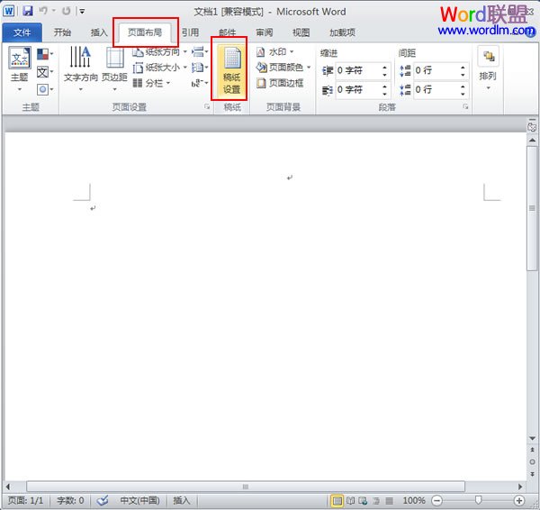This screenshot has width=540, height=510.
Task: Increase the spacing before value
Action: 463,68
